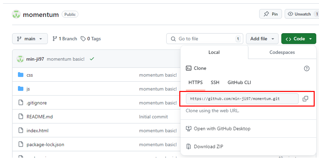
Task: Click the tag icon beside 0 Tags
Action: [x=83, y=39]
